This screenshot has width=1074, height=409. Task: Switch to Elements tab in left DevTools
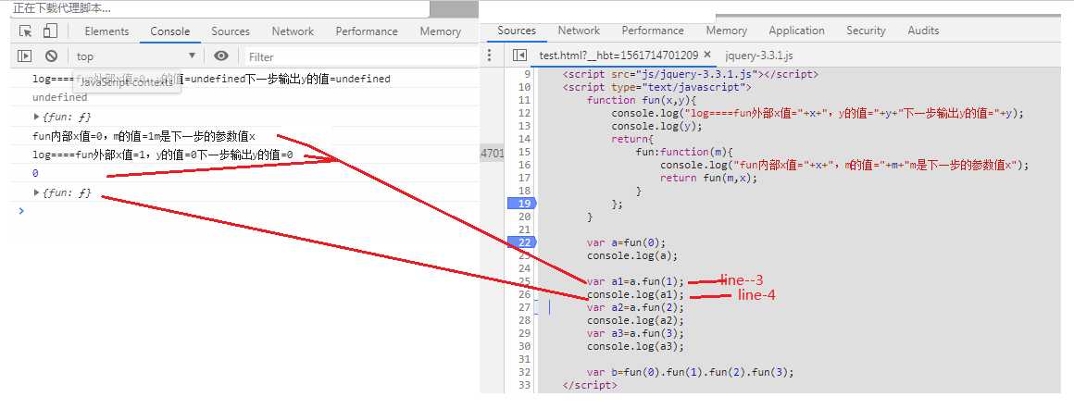[106, 31]
